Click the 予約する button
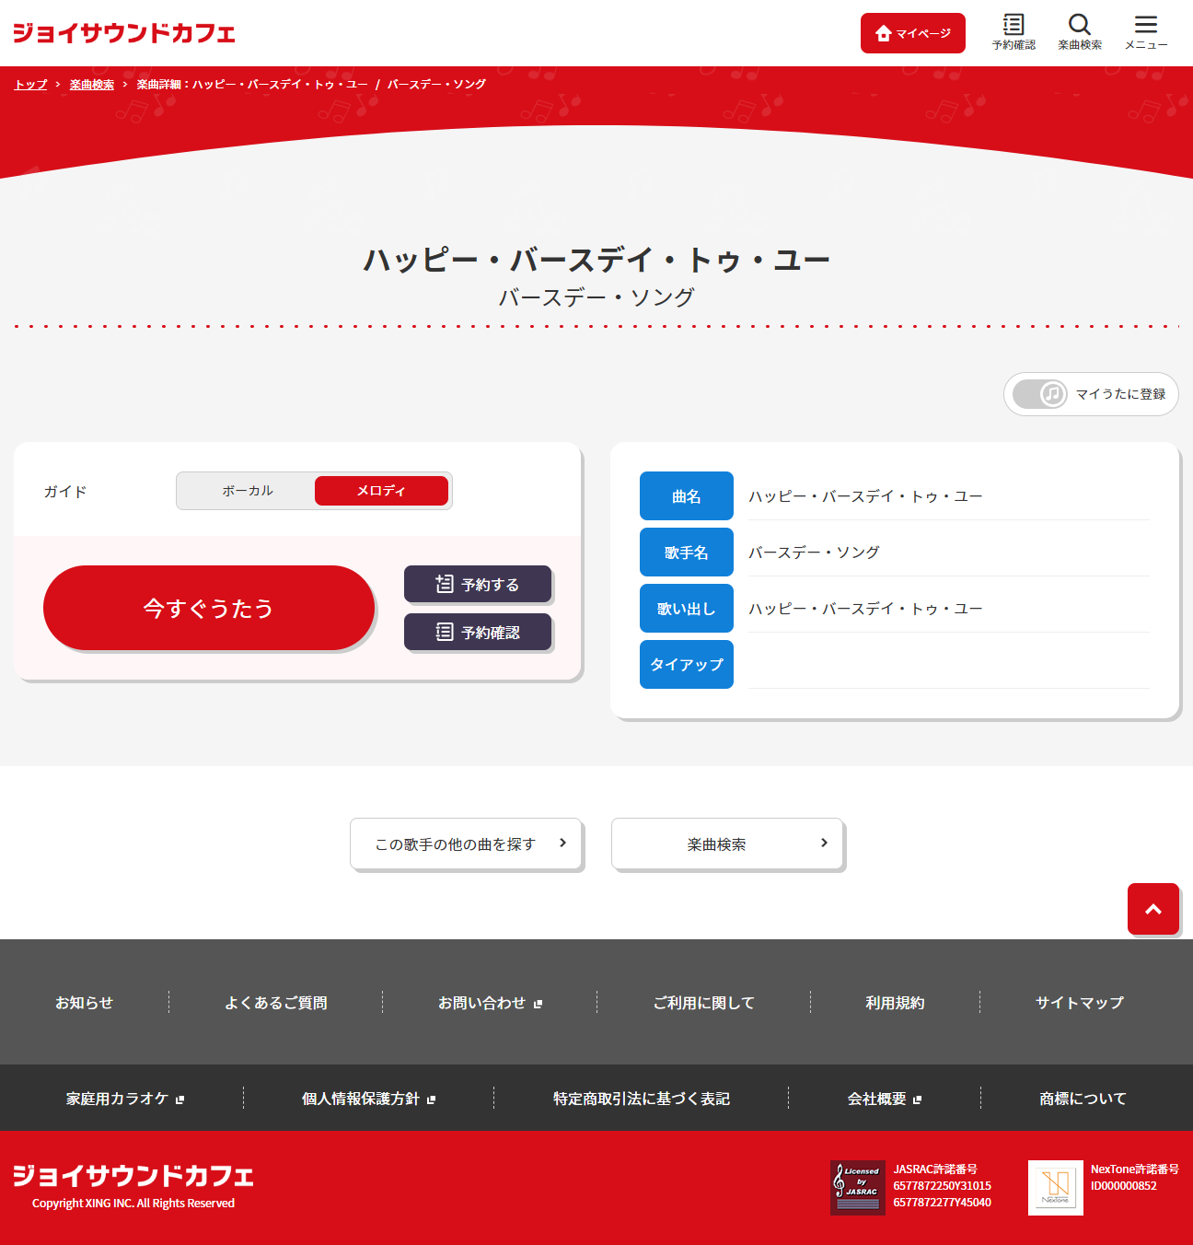The width and height of the screenshot is (1193, 1245). pos(478,584)
